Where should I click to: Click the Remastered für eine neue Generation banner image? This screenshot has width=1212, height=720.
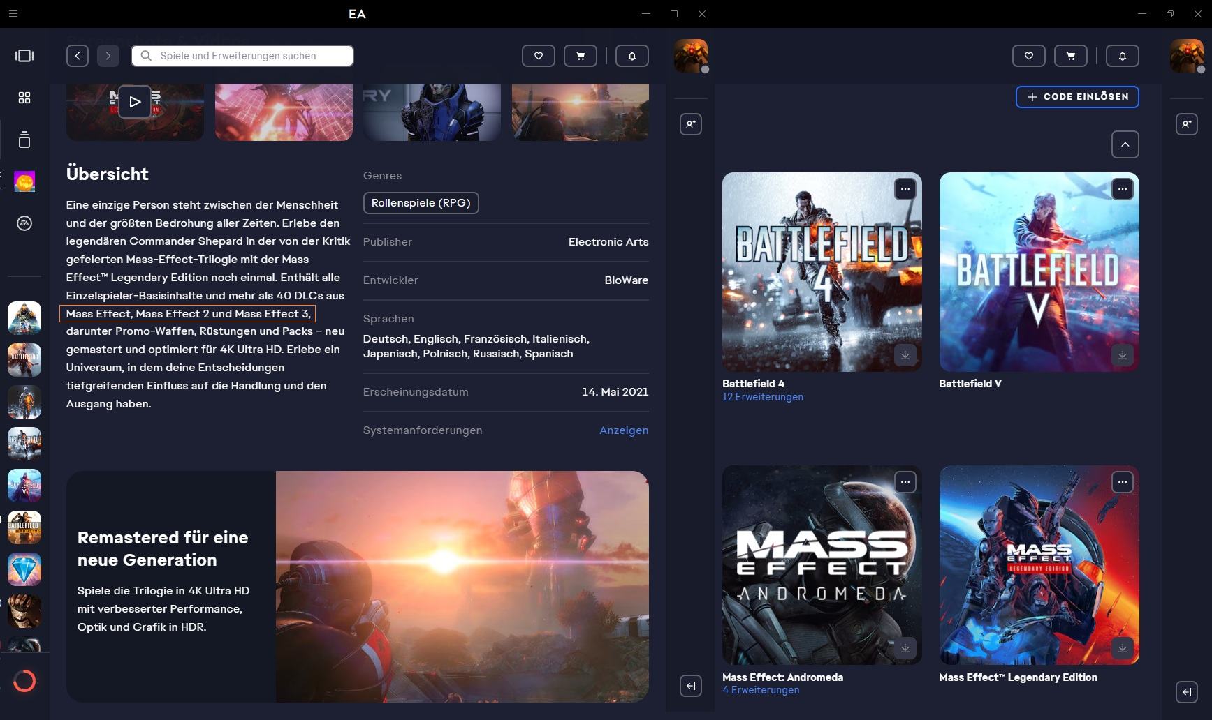[x=462, y=587]
